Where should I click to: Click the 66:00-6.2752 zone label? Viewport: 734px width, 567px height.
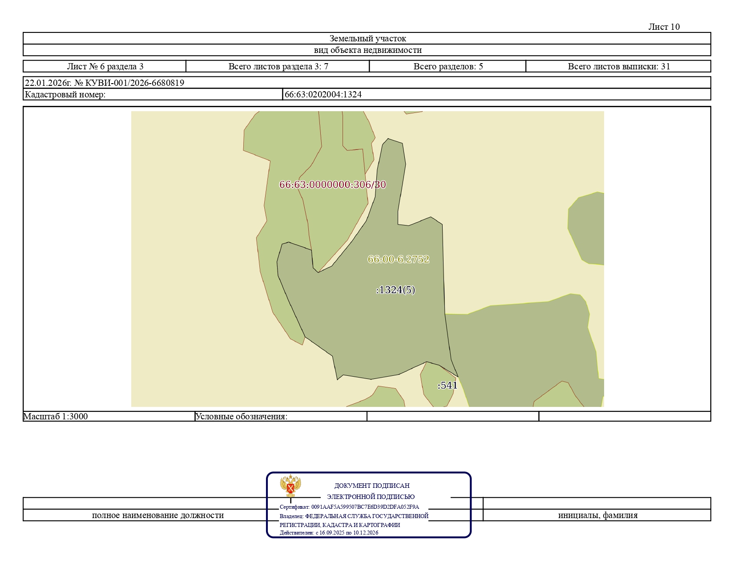(399, 259)
